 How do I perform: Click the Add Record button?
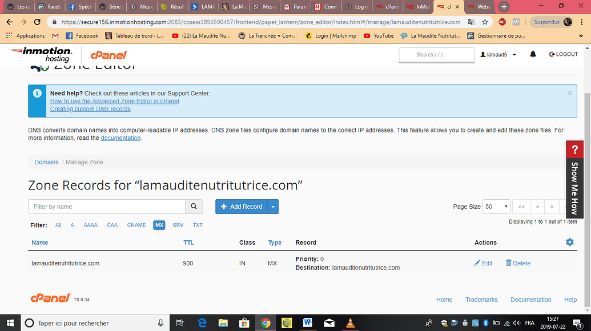tap(242, 207)
